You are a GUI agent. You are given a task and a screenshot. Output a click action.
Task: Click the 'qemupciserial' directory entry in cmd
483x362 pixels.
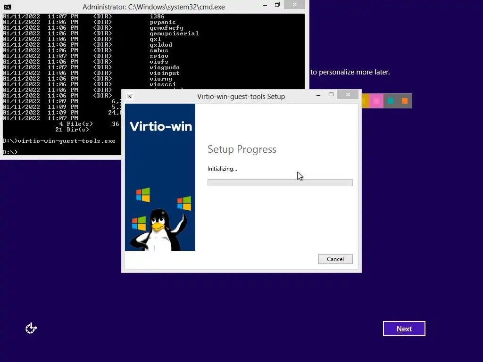pos(174,33)
